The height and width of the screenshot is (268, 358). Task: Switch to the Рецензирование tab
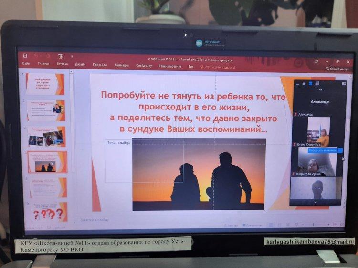pyautogui.click(x=170, y=66)
